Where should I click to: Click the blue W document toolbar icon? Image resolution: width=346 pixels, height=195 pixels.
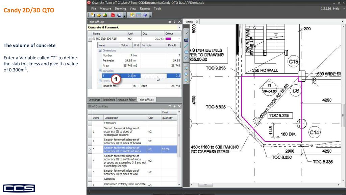pos(119,15)
